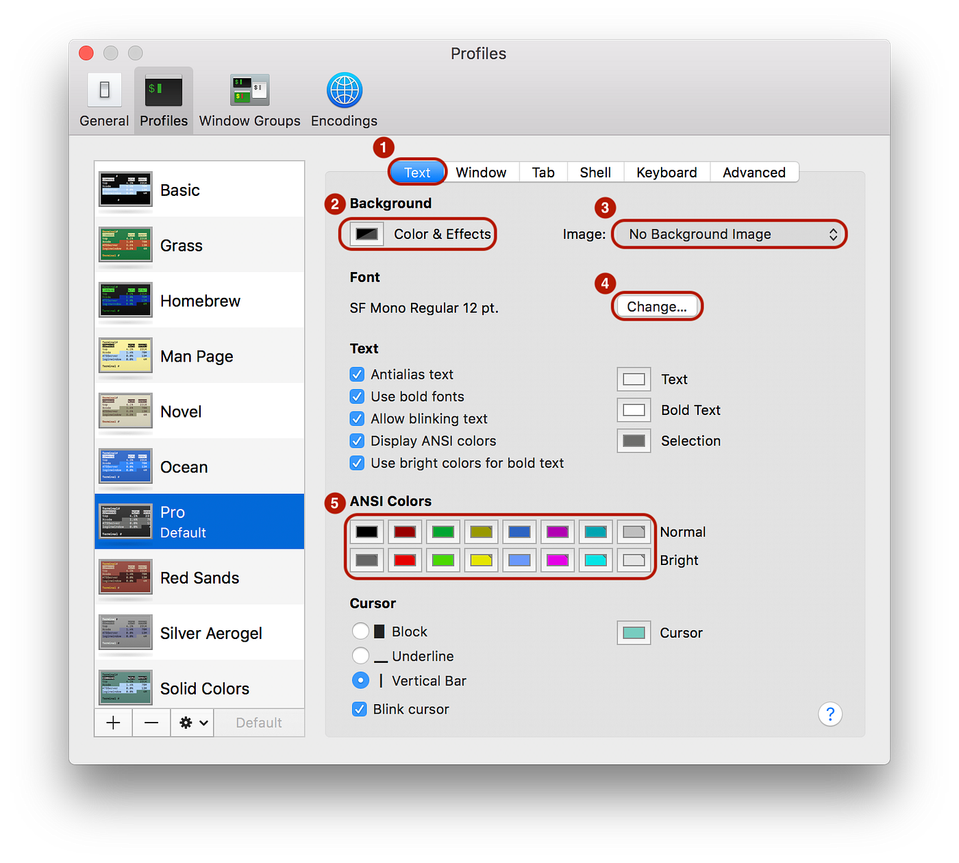Open the No Background Image dropdown
Screen dimensions: 959x863
[x=729, y=234]
